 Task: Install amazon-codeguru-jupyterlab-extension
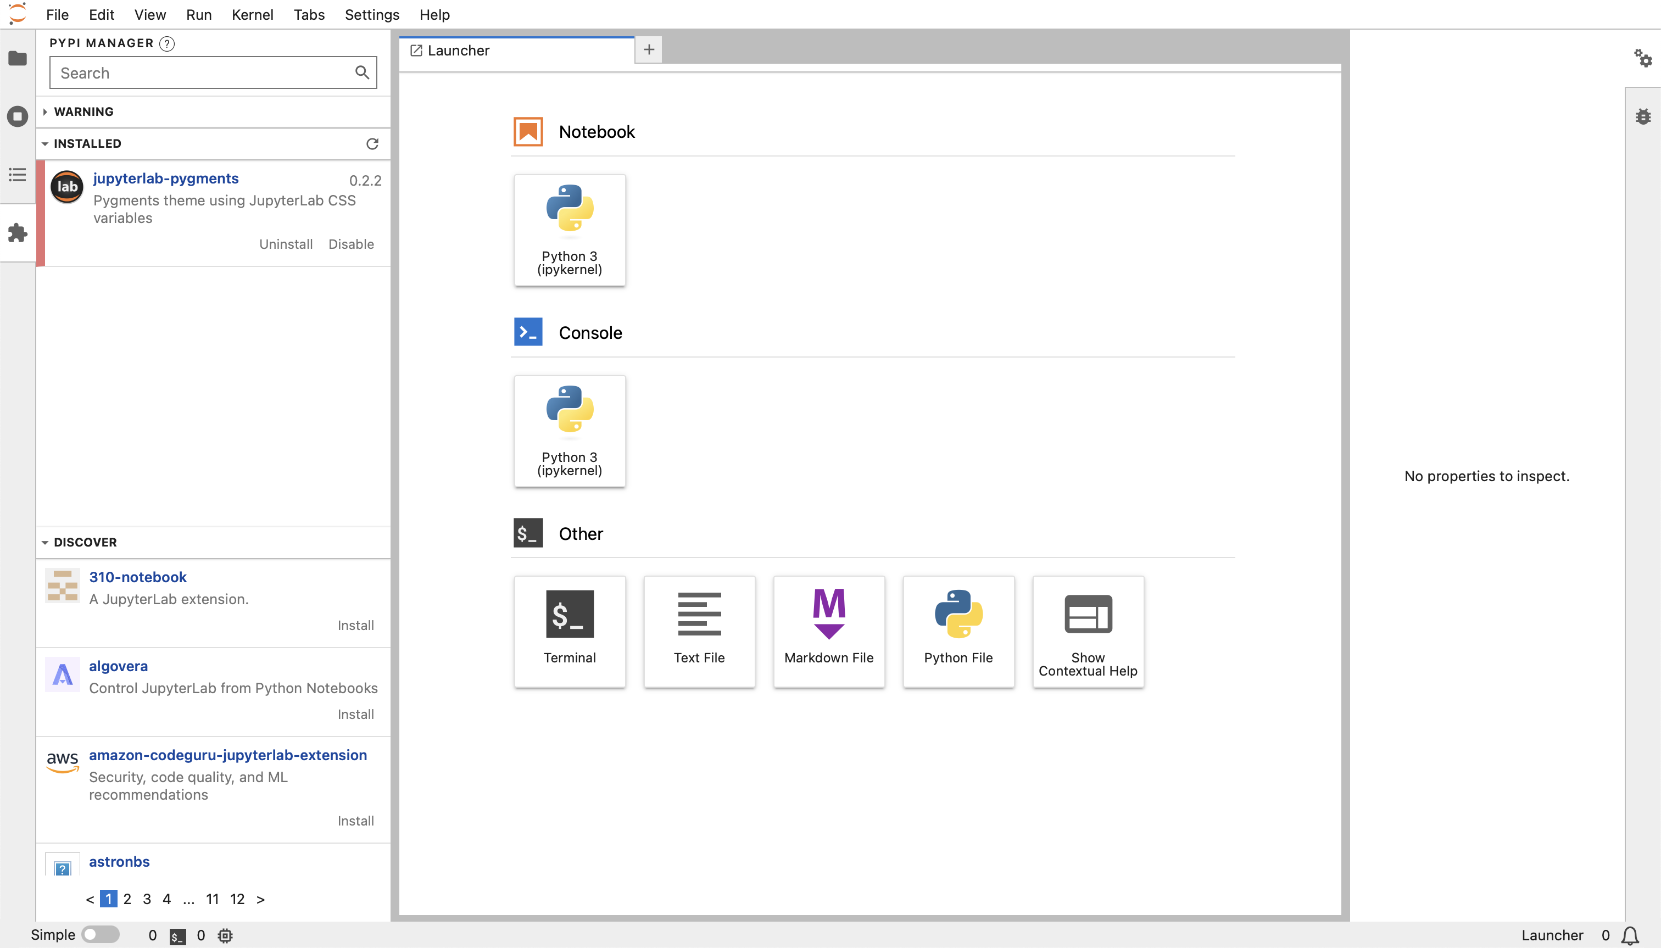pyautogui.click(x=355, y=821)
